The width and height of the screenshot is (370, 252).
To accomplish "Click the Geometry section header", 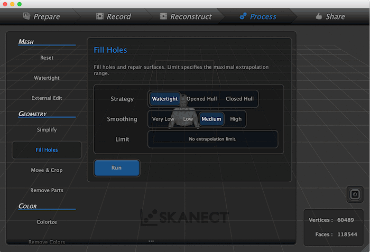I will (x=33, y=114).
